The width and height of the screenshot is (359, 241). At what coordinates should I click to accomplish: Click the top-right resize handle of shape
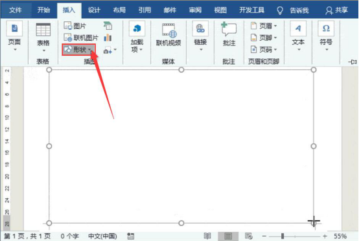[314, 70]
